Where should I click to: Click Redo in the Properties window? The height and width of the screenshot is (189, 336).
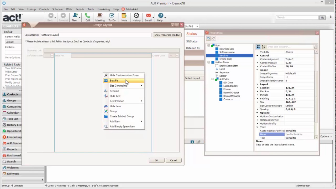214,39
